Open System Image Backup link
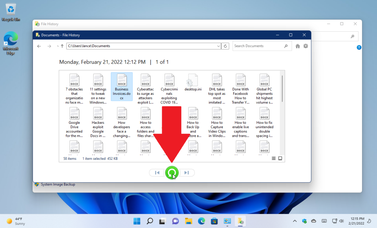The image size is (377, 228). (x=58, y=185)
